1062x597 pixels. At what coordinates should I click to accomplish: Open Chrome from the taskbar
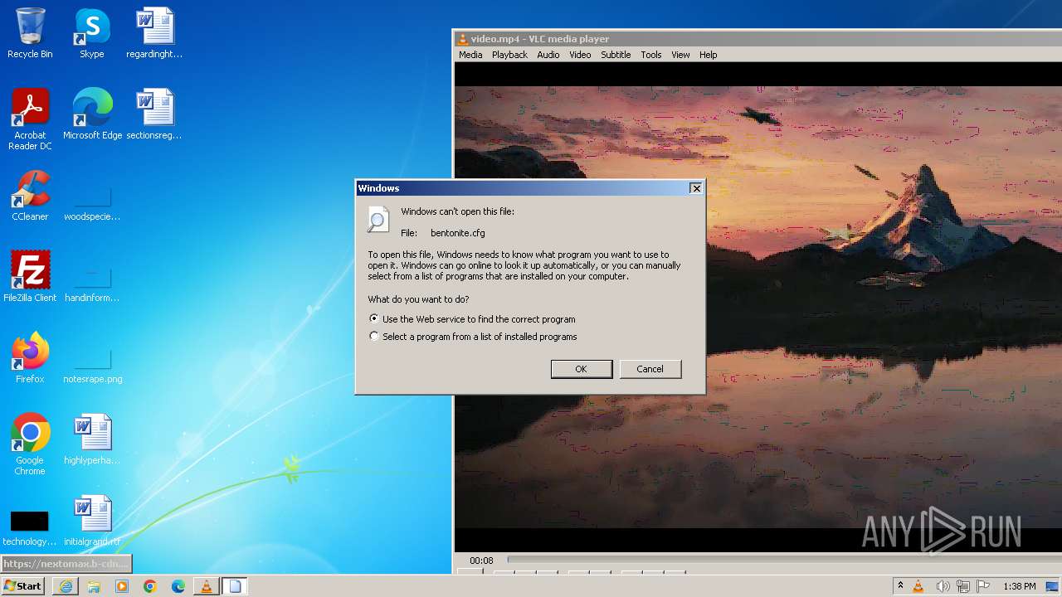coord(150,586)
